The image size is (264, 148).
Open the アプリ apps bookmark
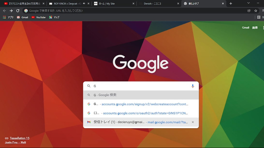click(x=8, y=17)
